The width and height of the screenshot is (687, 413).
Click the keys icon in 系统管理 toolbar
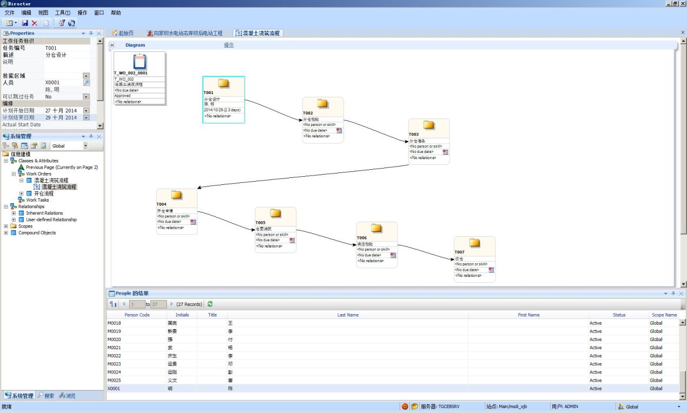click(x=15, y=146)
